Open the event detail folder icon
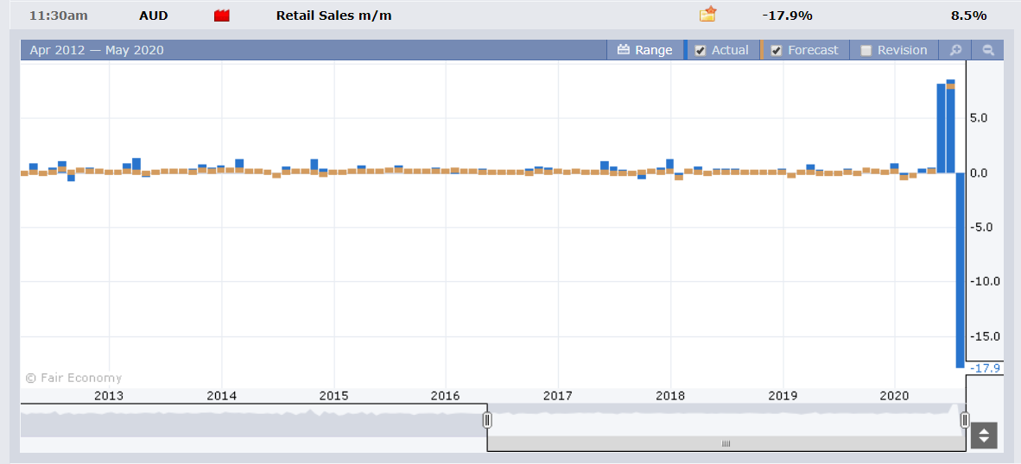The width and height of the screenshot is (1021, 464). pos(707,15)
